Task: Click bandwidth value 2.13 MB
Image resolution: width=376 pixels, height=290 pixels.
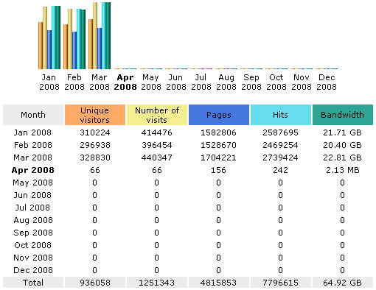Action: [343, 170]
